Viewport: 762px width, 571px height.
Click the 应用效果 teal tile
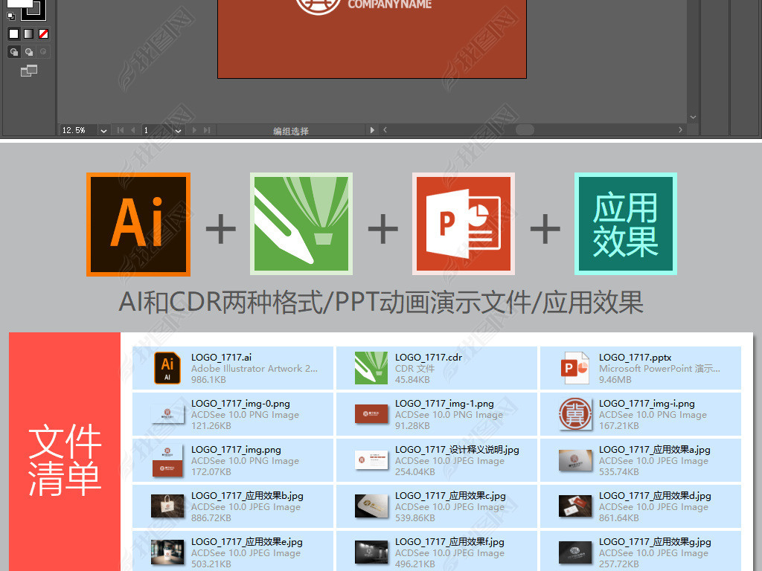626,224
